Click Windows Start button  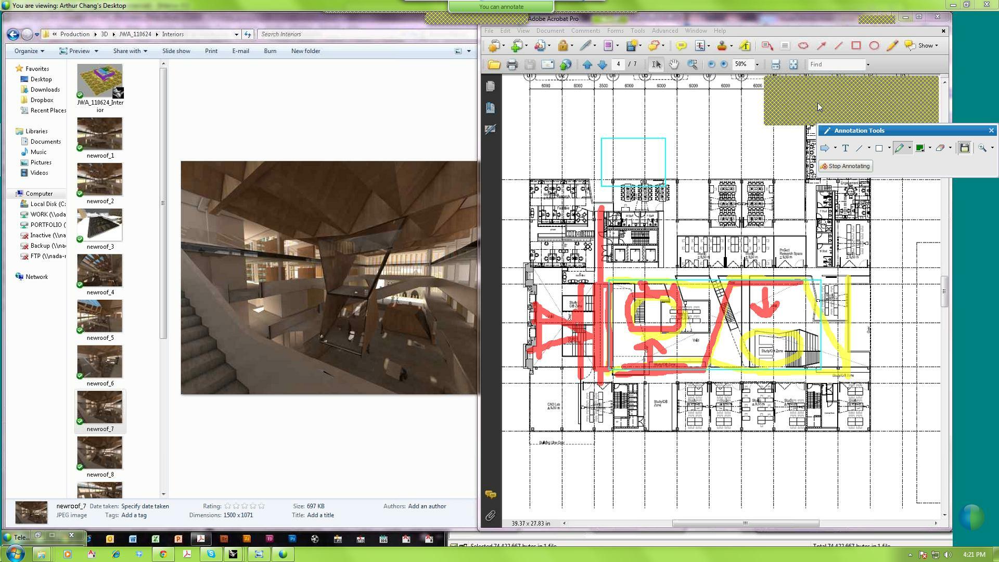(15, 553)
